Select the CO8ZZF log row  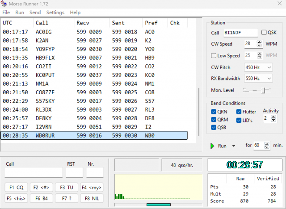(94, 92)
